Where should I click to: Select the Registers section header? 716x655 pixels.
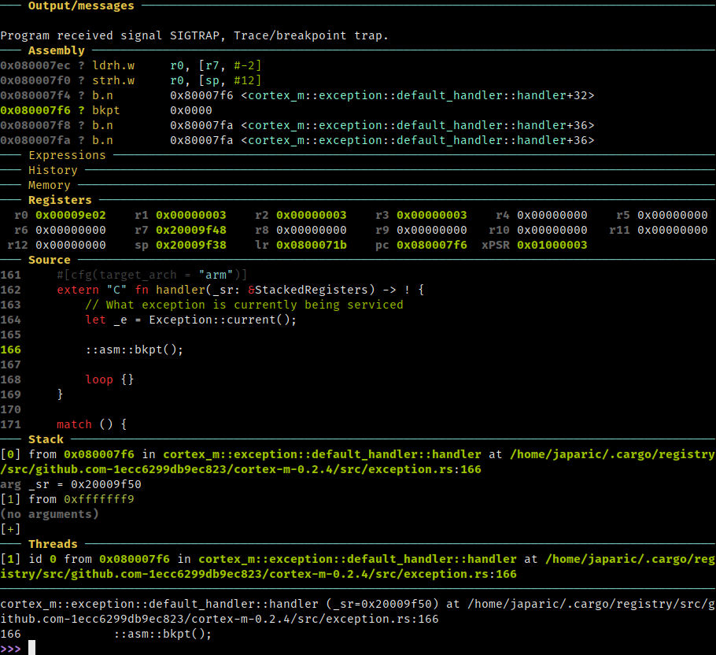point(60,200)
